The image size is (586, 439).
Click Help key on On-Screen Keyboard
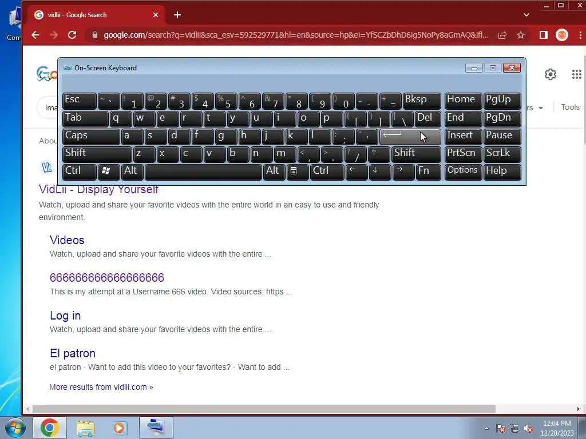coord(502,171)
